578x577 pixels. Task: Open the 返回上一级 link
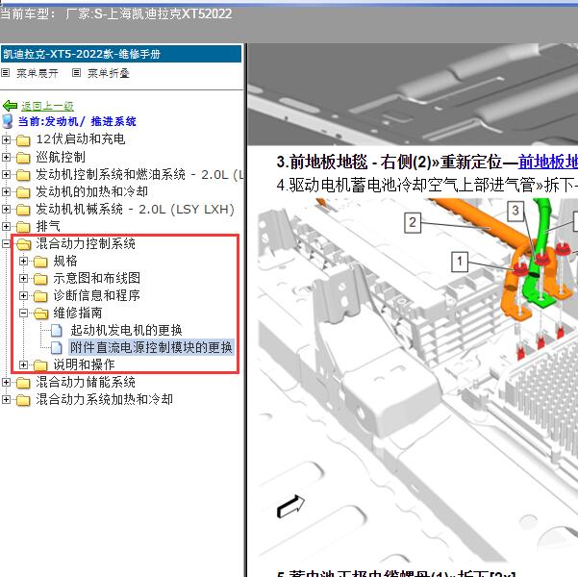tap(47, 106)
